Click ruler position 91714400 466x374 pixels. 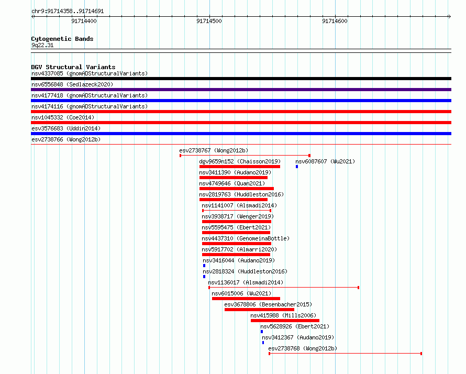[84, 21]
